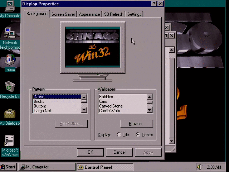Select Carved Stone in the Wallpaper list

(122, 106)
